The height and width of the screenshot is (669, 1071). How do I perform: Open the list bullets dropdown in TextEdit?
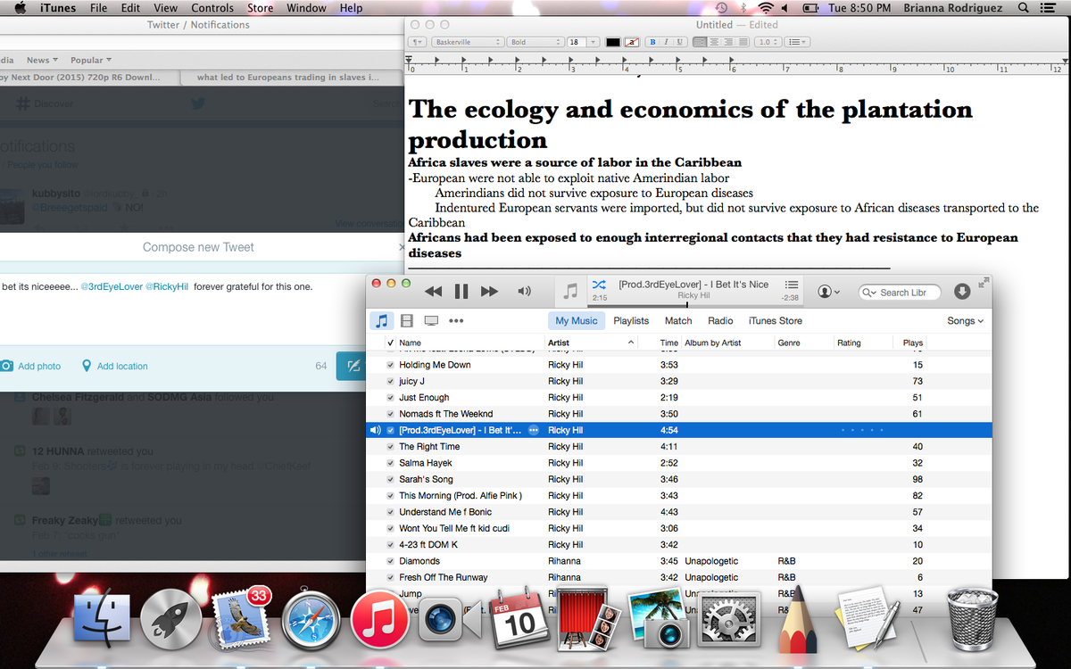coord(798,42)
